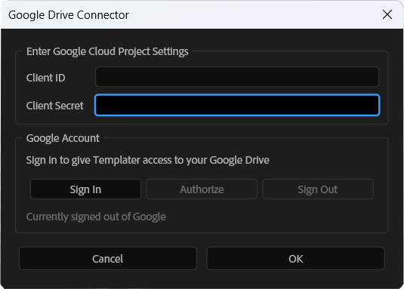Screen dimensions: 404x289
Task: Click the 'Google Account' group heading
Action: [x=63, y=138]
